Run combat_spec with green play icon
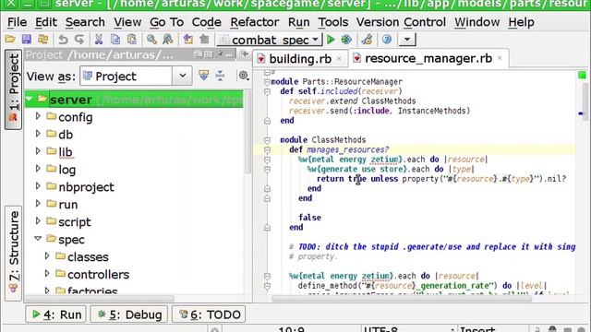 click(331, 40)
